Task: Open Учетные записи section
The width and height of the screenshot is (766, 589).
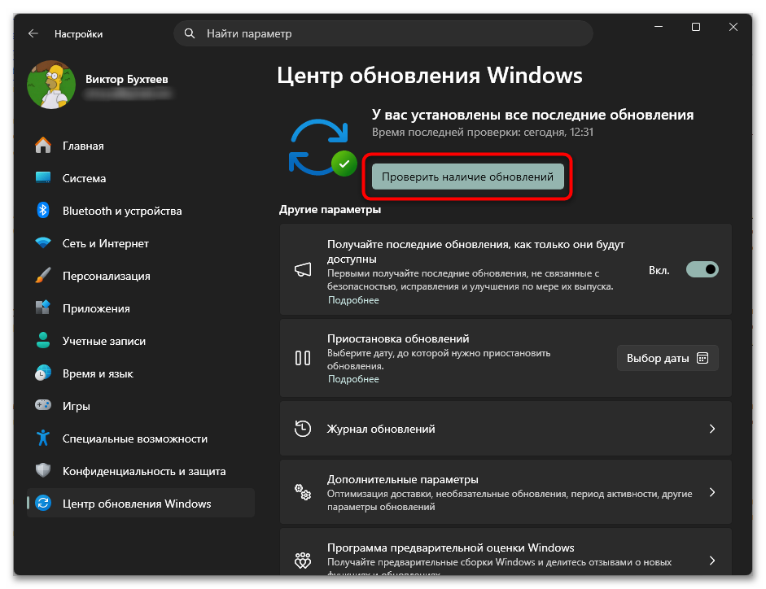Action: (141, 341)
